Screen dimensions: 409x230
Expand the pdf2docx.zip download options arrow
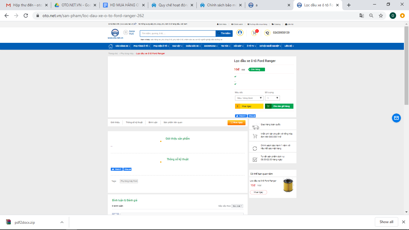(62, 222)
